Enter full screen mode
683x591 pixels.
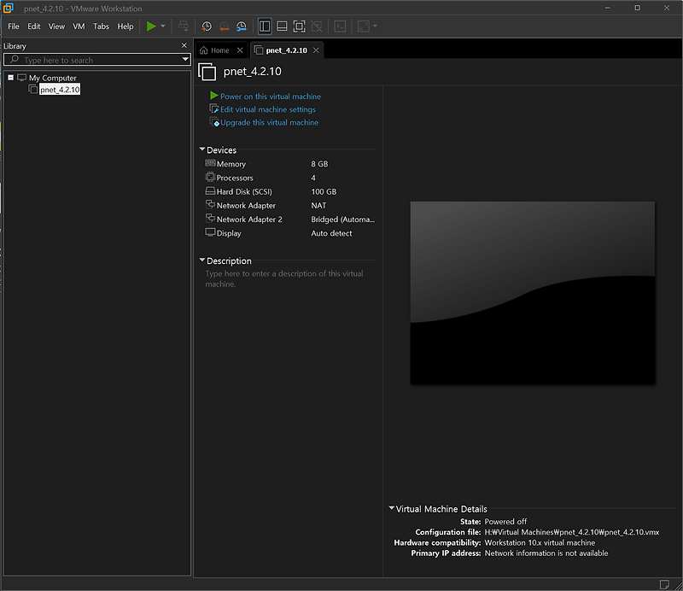(300, 26)
